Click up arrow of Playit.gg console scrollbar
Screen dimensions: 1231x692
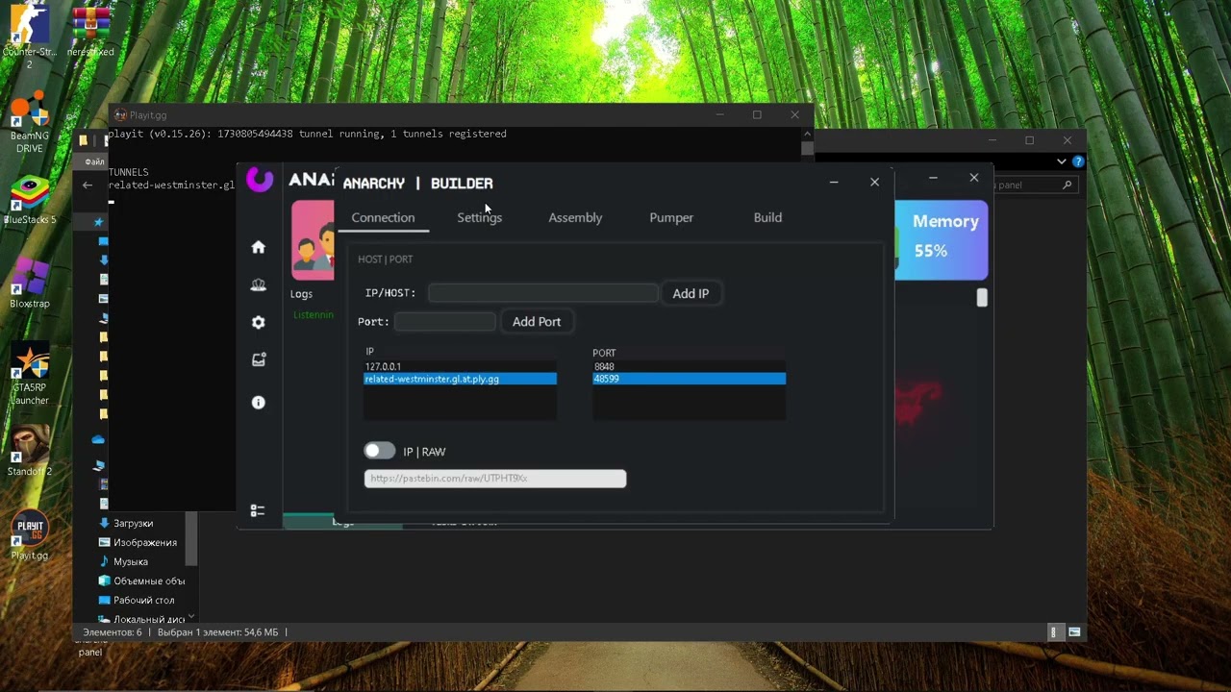[807, 135]
